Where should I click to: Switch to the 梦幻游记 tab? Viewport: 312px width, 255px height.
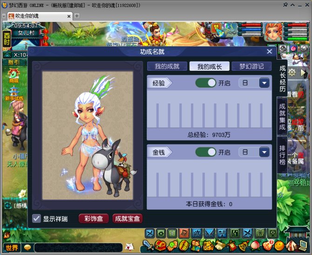pyautogui.click(x=252, y=66)
